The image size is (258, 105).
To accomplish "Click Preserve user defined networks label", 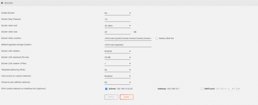I will click(16, 82).
